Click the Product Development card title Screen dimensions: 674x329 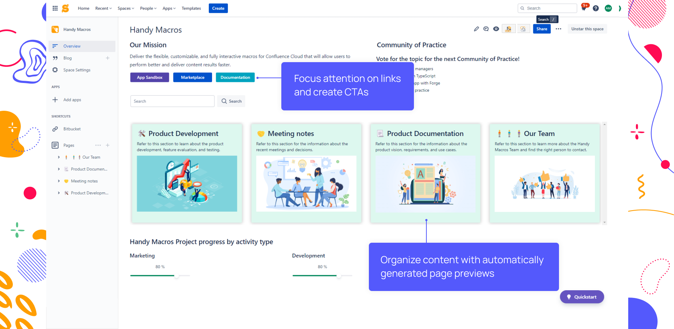click(x=183, y=134)
